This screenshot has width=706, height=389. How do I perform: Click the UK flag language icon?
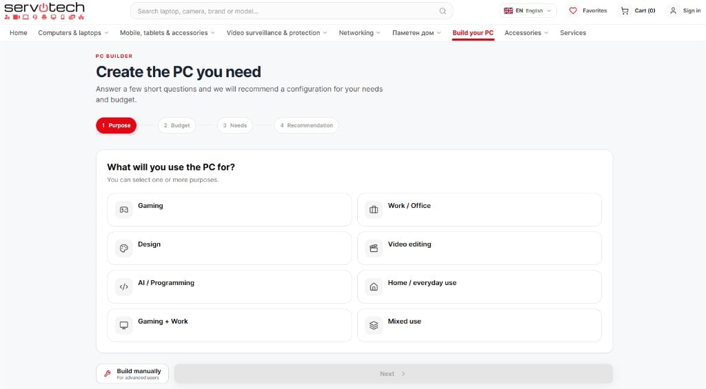508,11
